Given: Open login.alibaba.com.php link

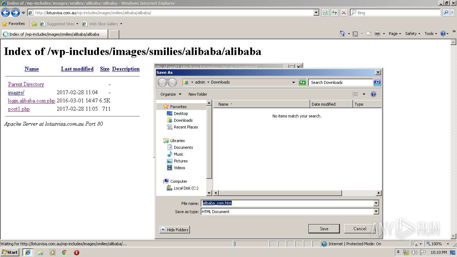Looking at the screenshot, I should tap(32, 101).
